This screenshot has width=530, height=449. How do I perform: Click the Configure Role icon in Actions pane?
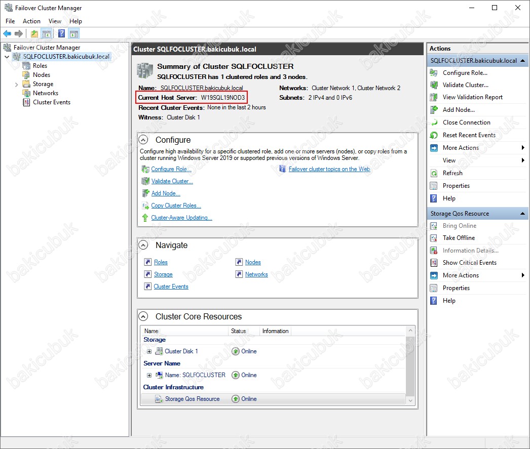tap(434, 73)
